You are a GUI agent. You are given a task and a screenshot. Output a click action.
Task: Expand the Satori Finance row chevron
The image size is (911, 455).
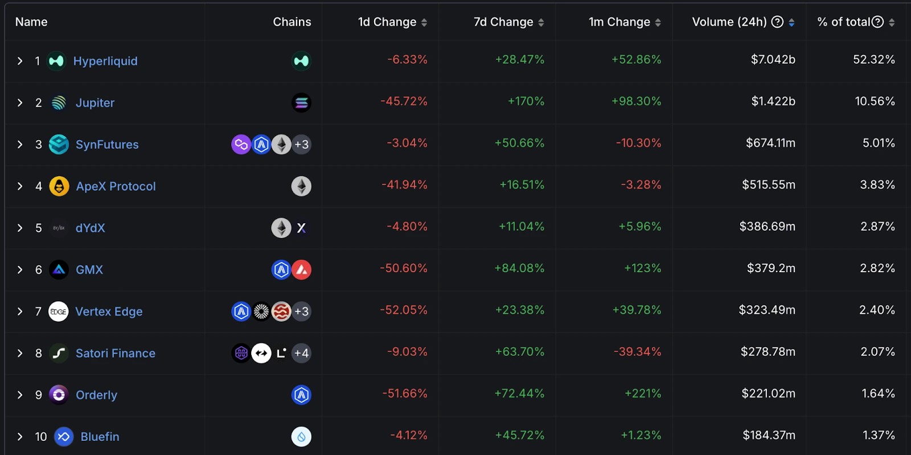(x=20, y=353)
